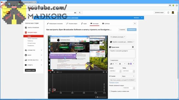Open the notifications bell icon

(x=168, y=12)
